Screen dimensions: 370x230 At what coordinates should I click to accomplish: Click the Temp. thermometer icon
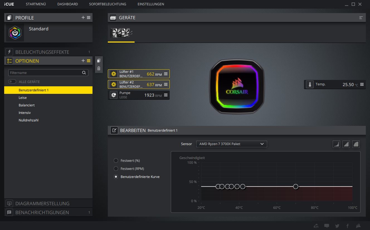point(310,84)
